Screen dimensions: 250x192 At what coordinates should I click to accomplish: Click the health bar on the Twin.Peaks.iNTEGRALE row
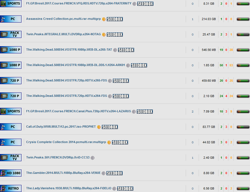tap(243, 35)
